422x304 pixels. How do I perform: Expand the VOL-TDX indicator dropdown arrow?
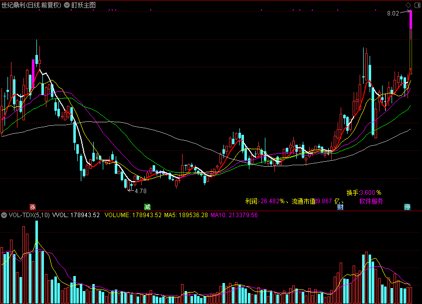4,215
